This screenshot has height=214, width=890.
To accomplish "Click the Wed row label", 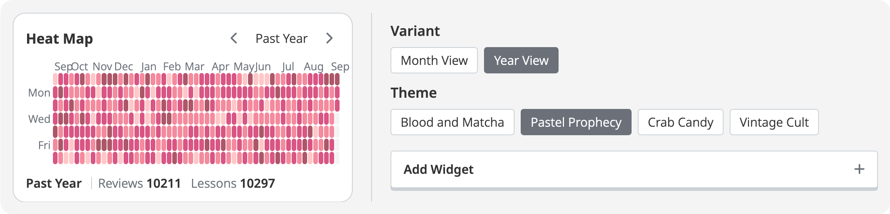I will point(39,119).
